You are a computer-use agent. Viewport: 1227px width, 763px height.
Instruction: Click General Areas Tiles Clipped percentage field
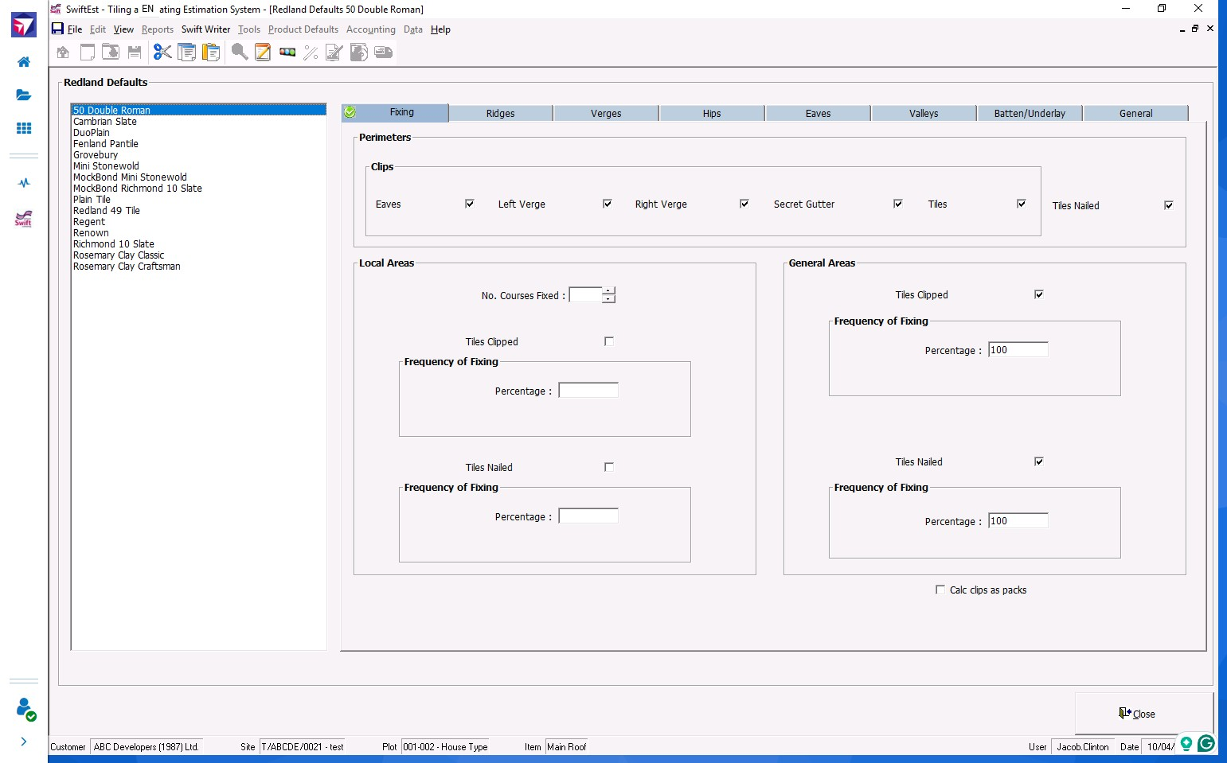coord(1018,350)
